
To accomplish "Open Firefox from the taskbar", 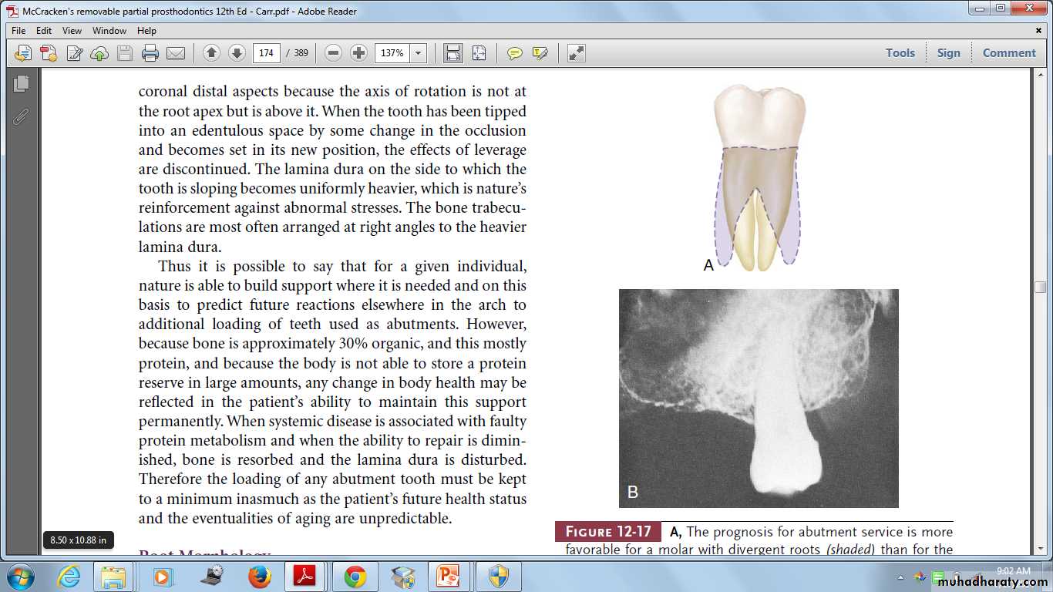I will pos(260,577).
